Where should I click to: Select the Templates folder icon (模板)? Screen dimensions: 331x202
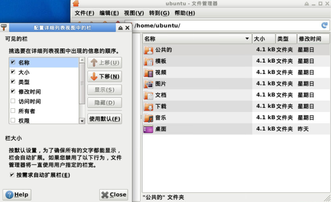(x=148, y=61)
